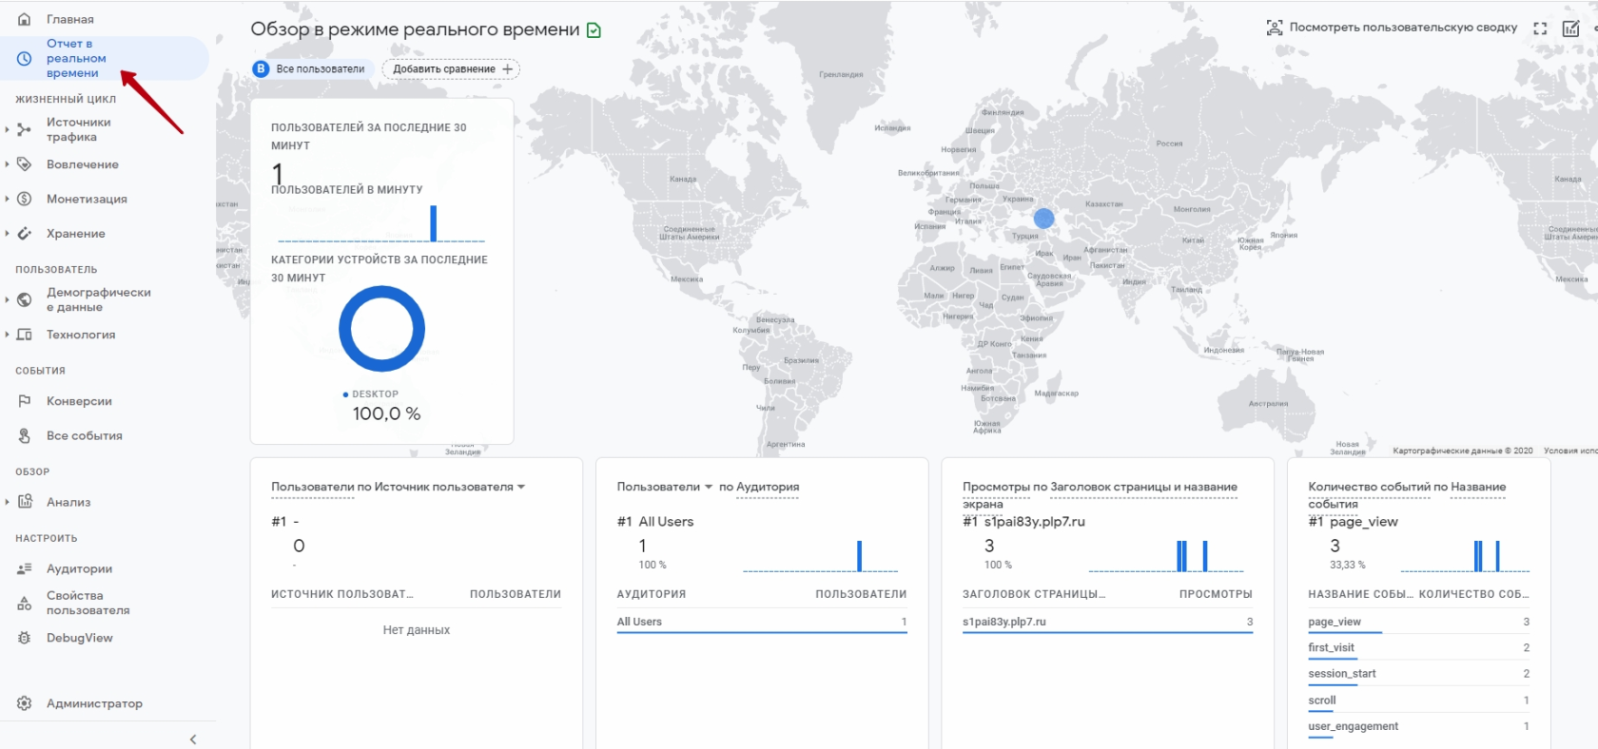The image size is (1598, 749).
Task: Expand the Анализ section arrow
Action: point(7,502)
